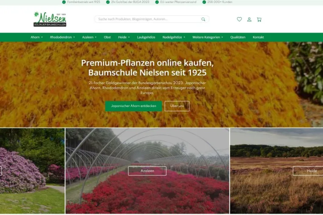Open the Azaleen category button
Viewport: 323px width, 215px height.
147,171
